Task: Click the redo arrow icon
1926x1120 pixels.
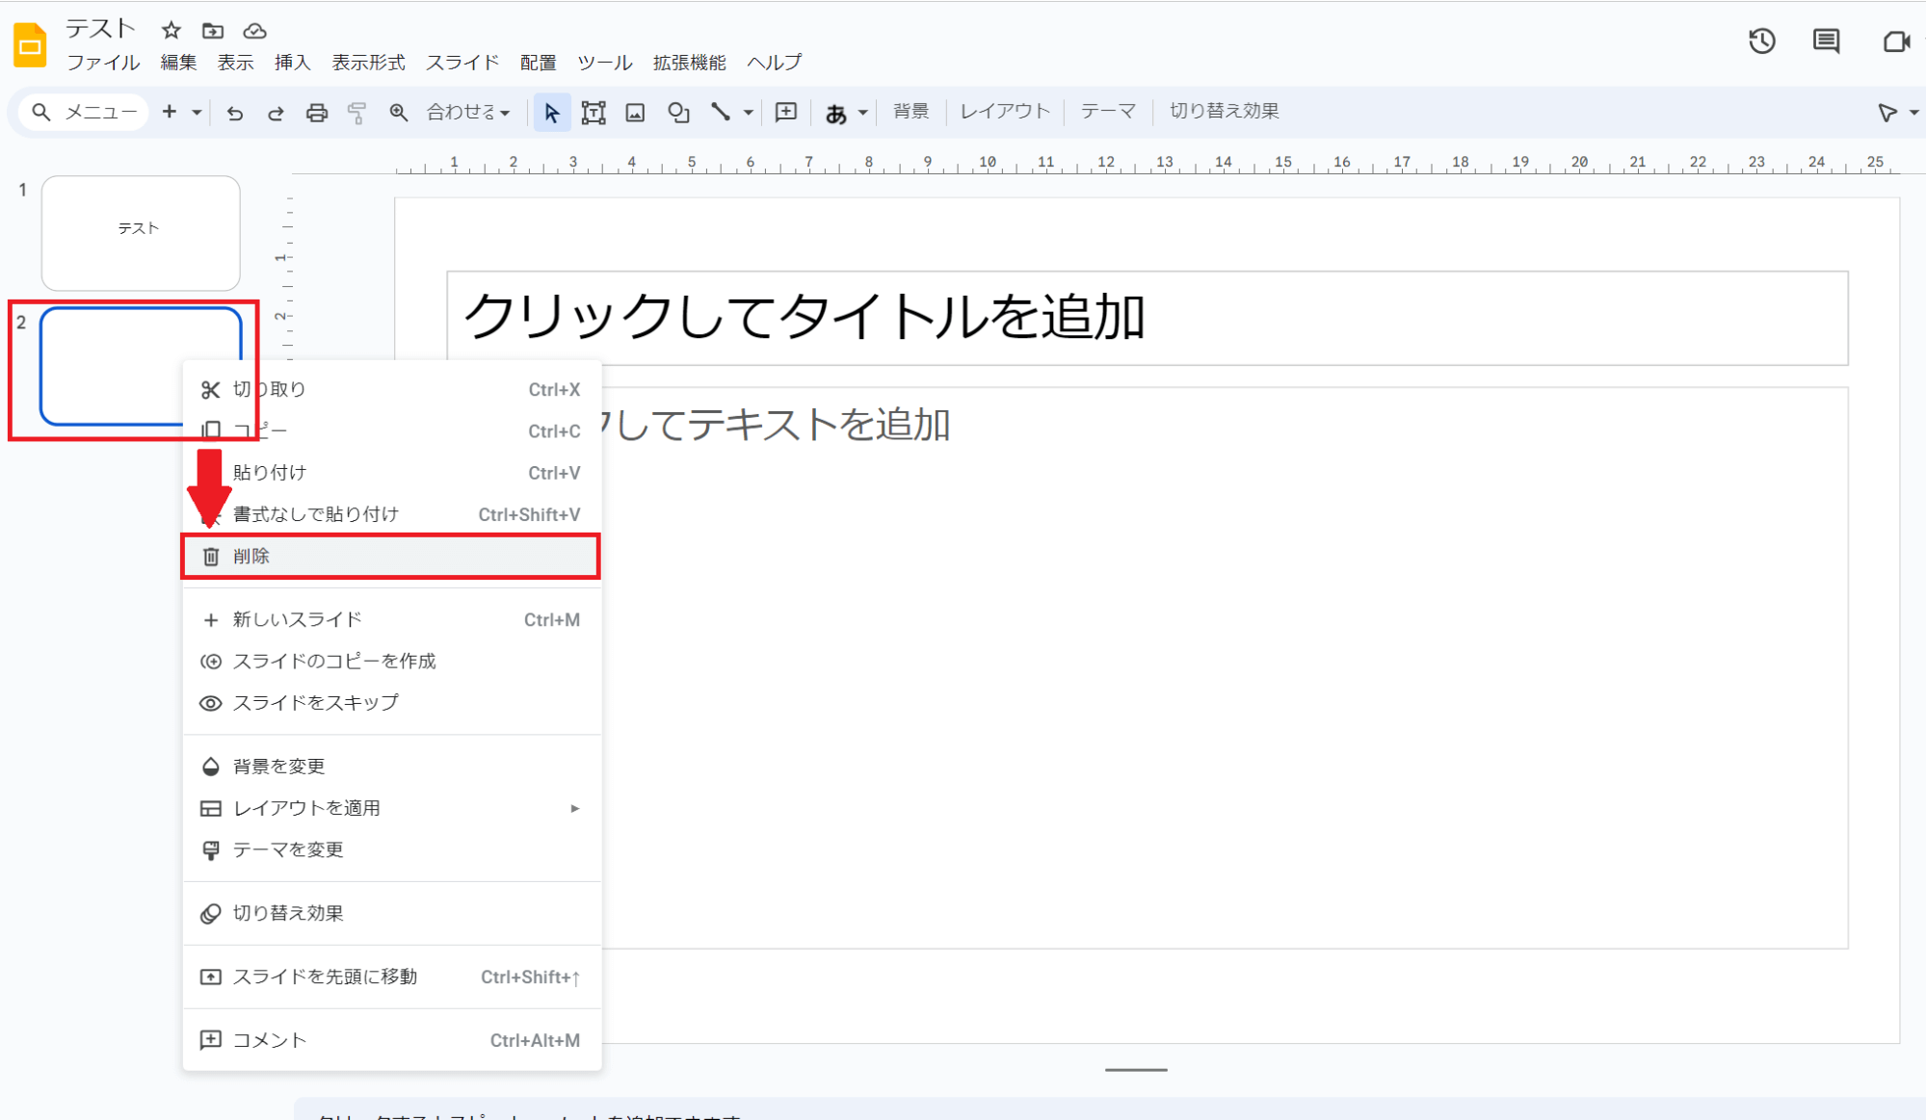Action: click(x=276, y=113)
